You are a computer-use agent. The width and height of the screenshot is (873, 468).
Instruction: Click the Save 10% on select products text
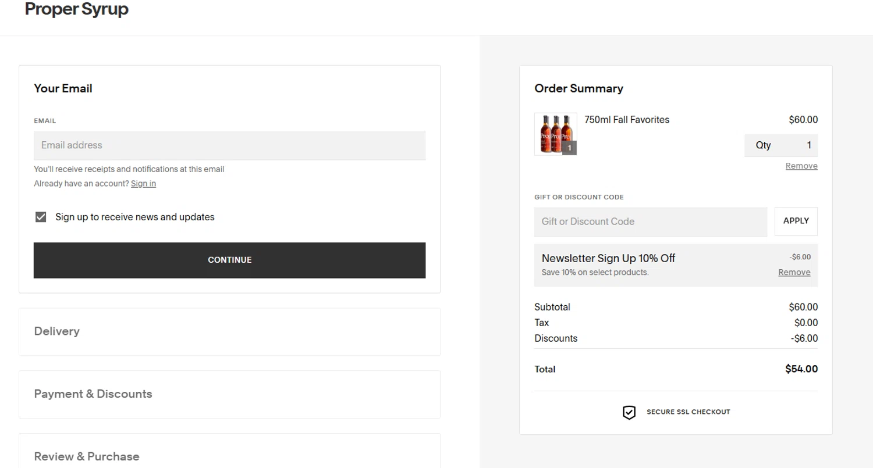pos(595,273)
